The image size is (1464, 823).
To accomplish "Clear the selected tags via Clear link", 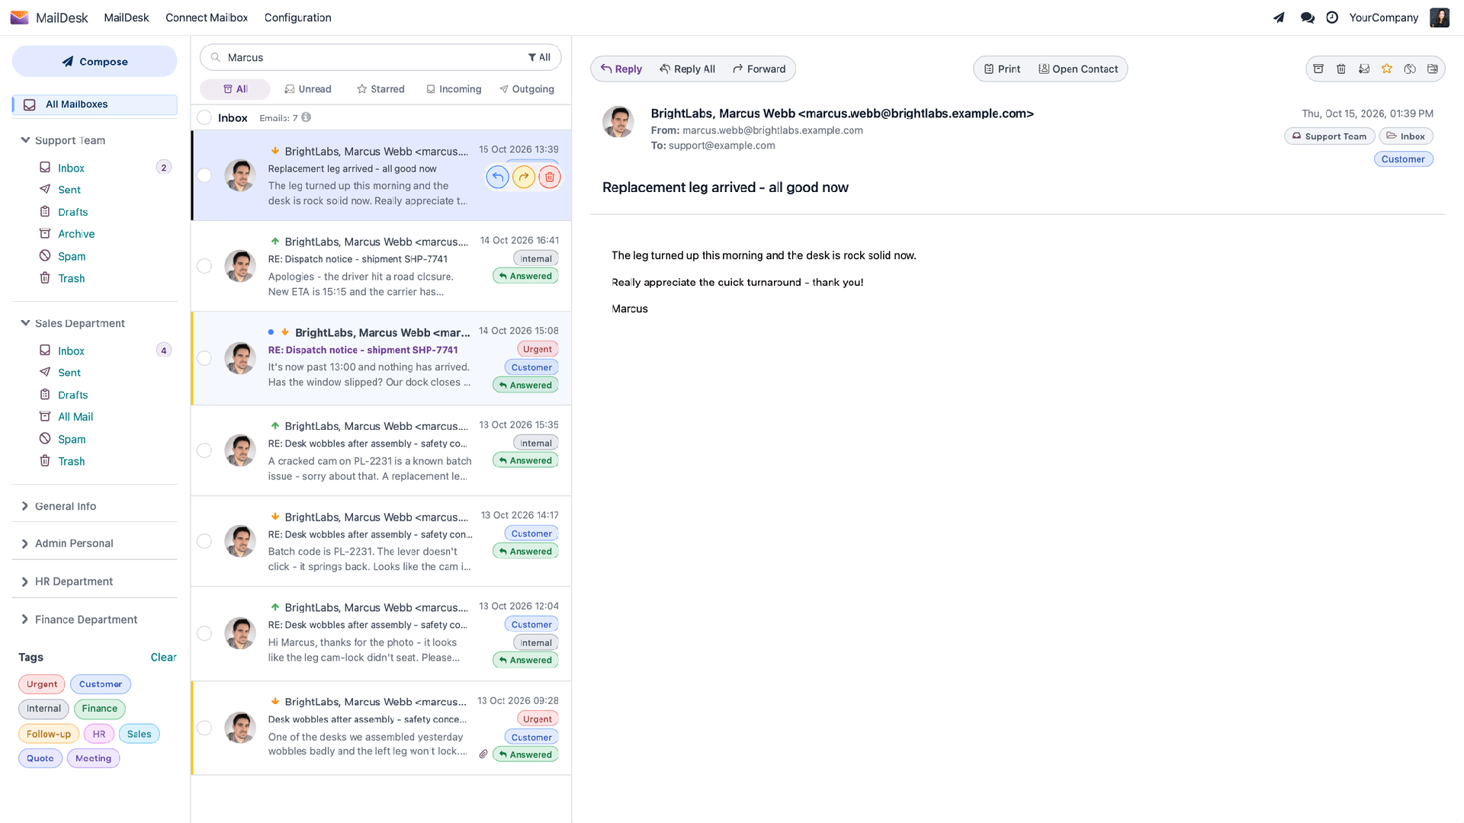I will pyautogui.click(x=163, y=657).
